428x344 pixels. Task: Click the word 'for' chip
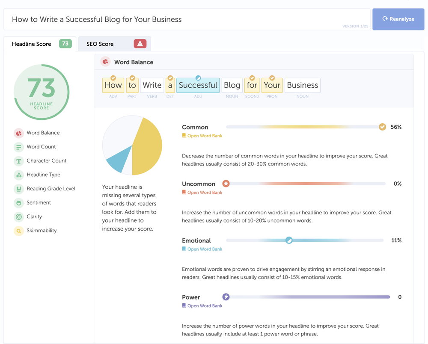pyautogui.click(x=252, y=85)
